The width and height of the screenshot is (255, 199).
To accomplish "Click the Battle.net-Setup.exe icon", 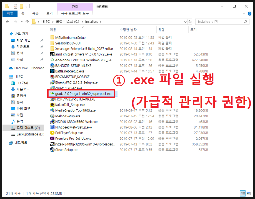I will pos(53,71).
